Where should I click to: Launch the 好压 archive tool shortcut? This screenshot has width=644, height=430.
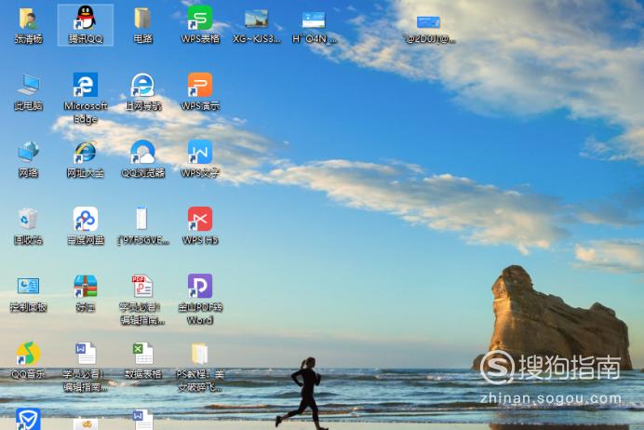pos(86,287)
